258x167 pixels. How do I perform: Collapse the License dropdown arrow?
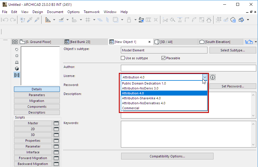coord(205,77)
